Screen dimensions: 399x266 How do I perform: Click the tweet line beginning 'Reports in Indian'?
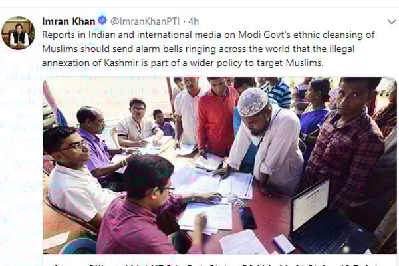[208, 35]
